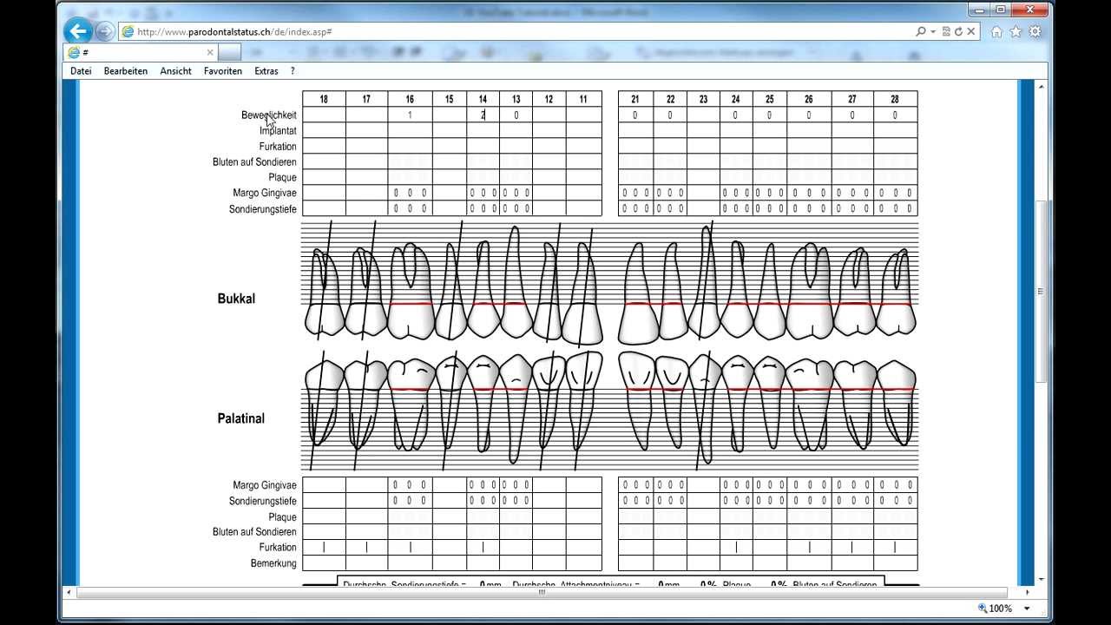Open the 100% zoom level dropdown
1111x625 pixels.
tap(1028, 609)
